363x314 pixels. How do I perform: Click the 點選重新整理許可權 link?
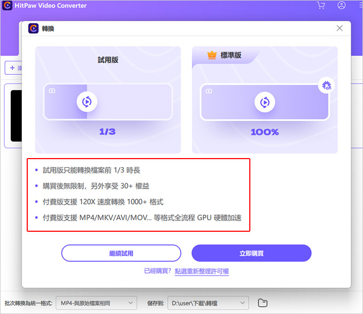coord(202,271)
